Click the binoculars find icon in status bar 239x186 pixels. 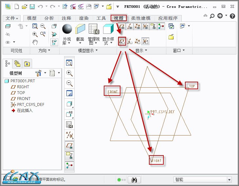click(x=134, y=180)
